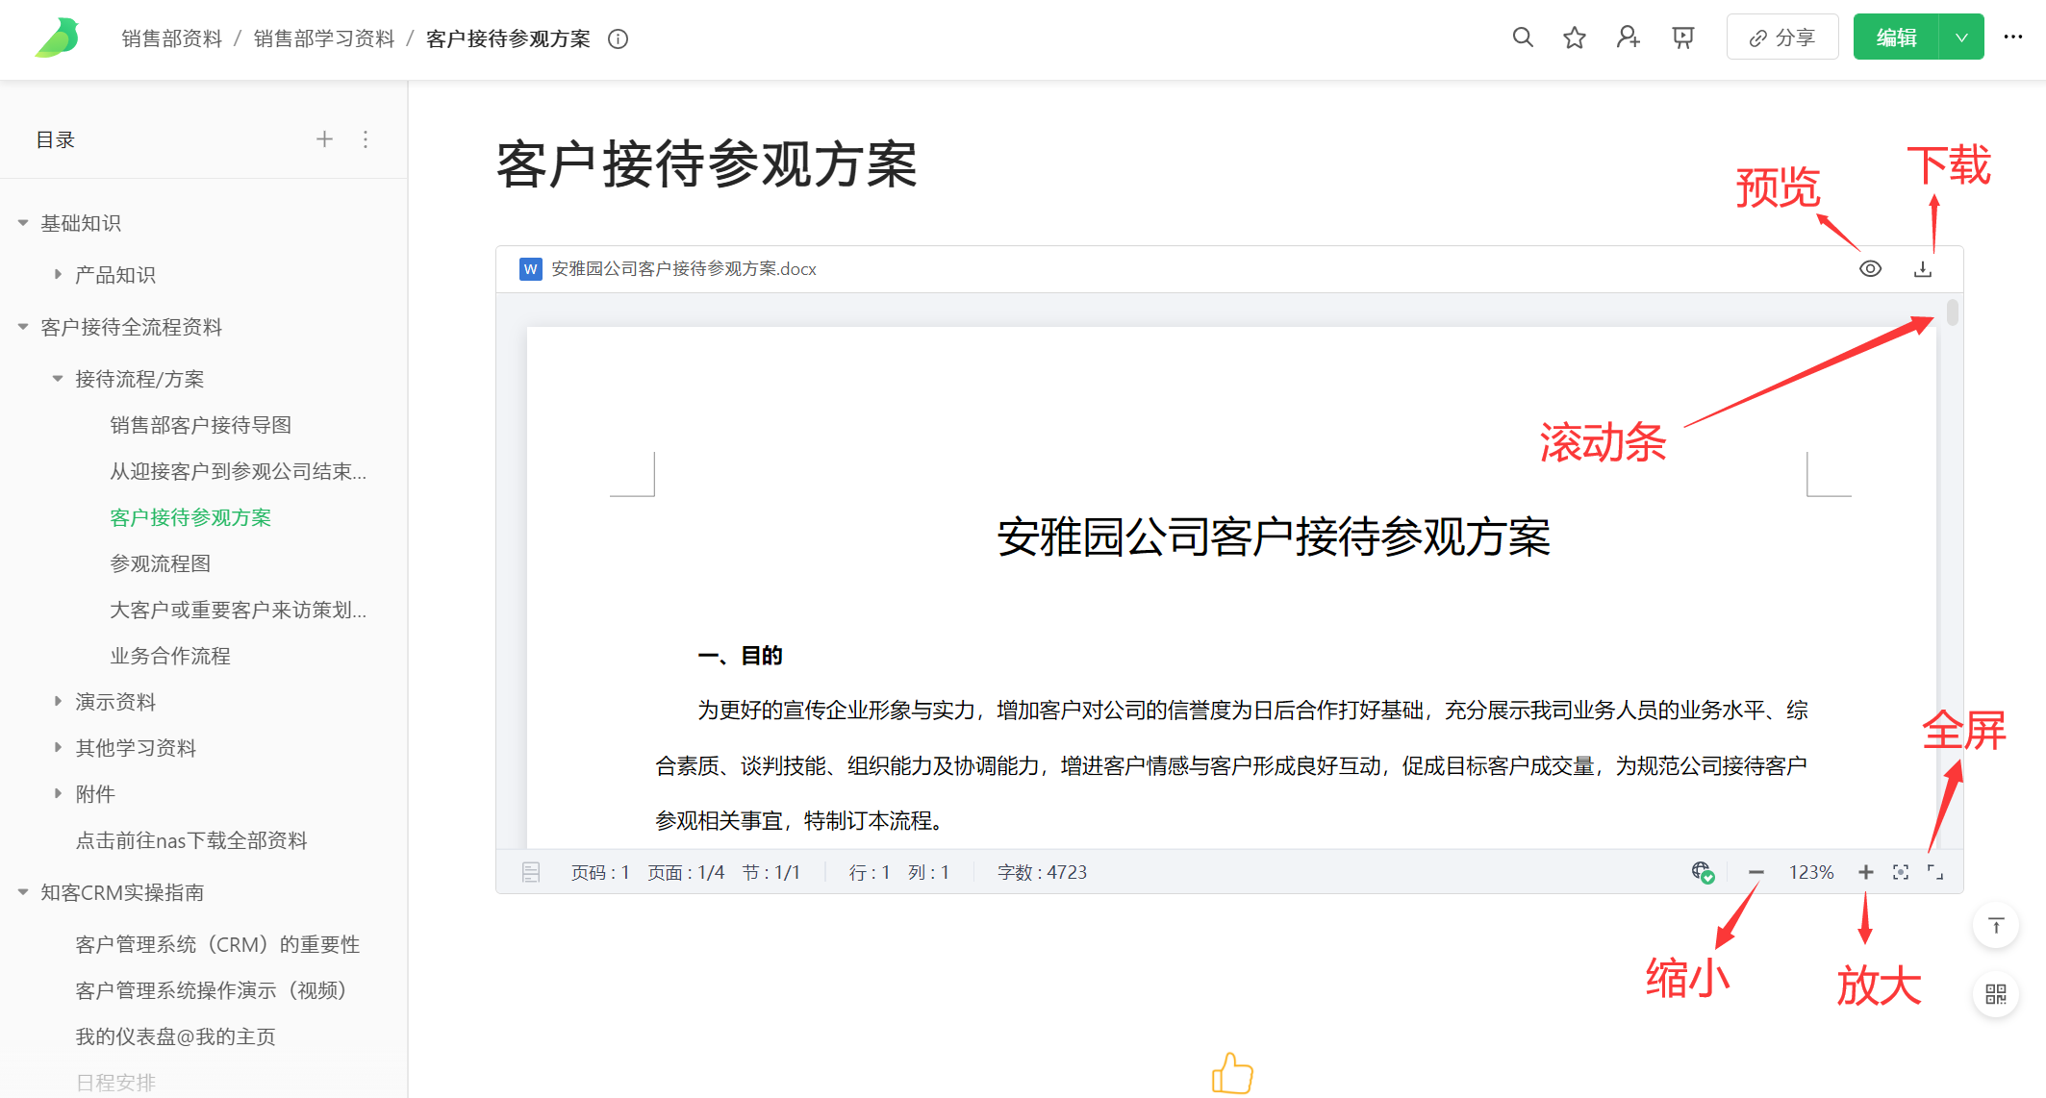Expand the 产品知识 tree section
The image size is (2046, 1098).
pos(57,274)
